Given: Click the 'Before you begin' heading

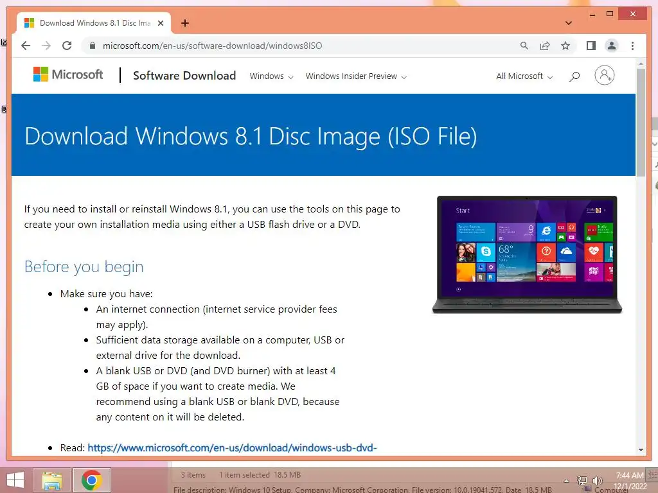Looking at the screenshot, I should (x=84, y=266).
